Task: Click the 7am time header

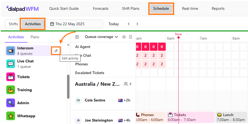Action: (x=203, y=39)
